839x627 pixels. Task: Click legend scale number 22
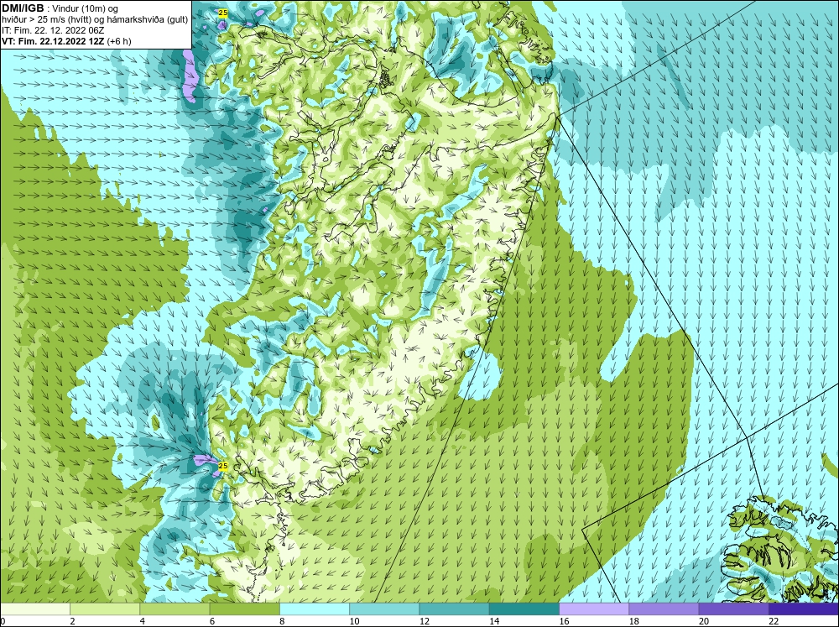[x=774, y=621]
